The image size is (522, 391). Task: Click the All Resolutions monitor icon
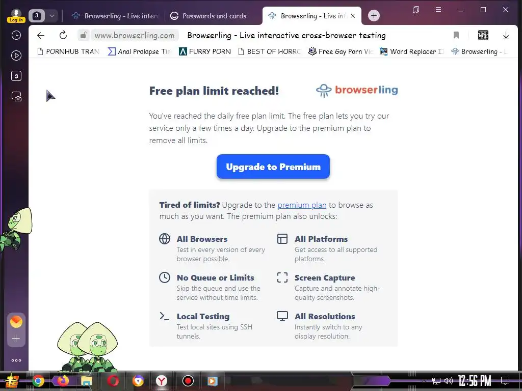282,316
